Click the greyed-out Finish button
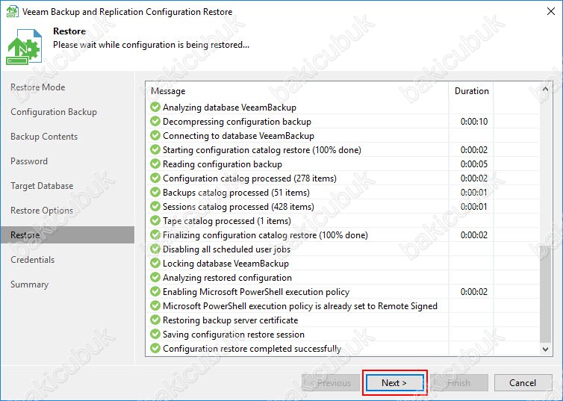563x401 pixels. (459, 383)
